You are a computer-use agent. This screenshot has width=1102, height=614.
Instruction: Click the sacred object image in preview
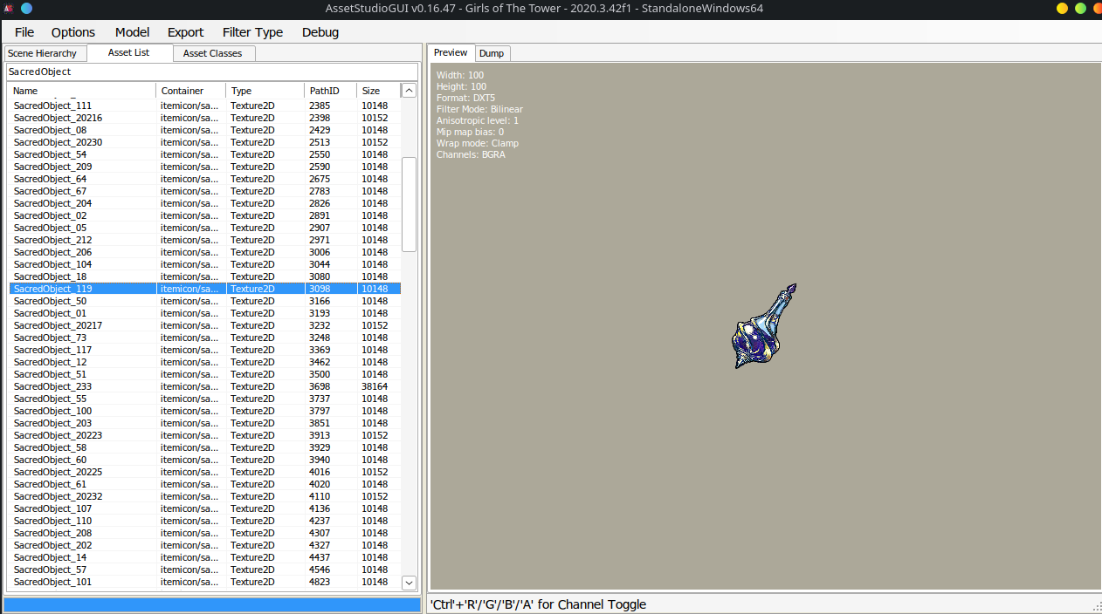763,327
